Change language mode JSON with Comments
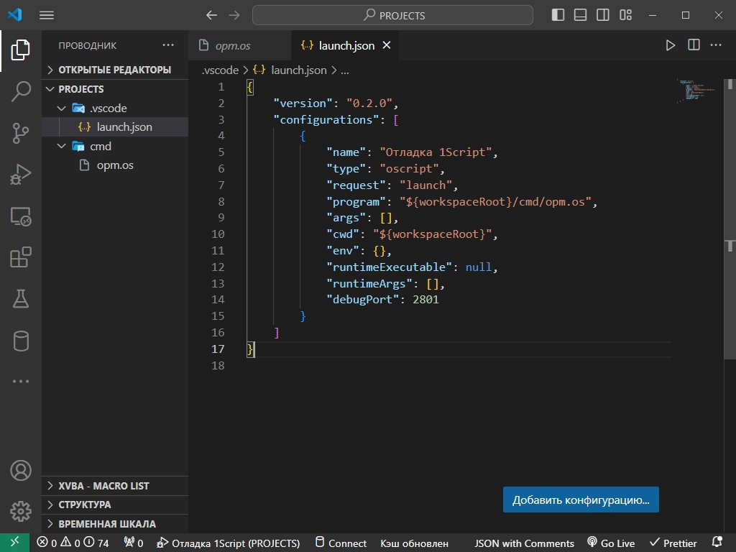The image size is (736, 552). (x=524, y=543)
